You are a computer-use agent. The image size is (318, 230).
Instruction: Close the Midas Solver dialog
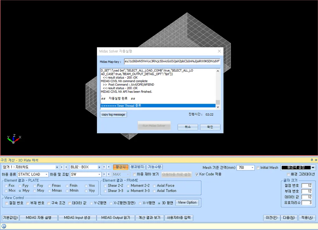tap(219, 51)
